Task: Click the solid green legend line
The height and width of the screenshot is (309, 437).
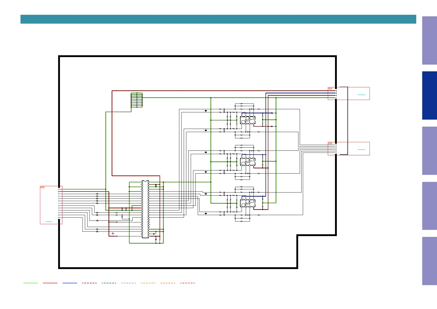Action: (x=31, y=283)
